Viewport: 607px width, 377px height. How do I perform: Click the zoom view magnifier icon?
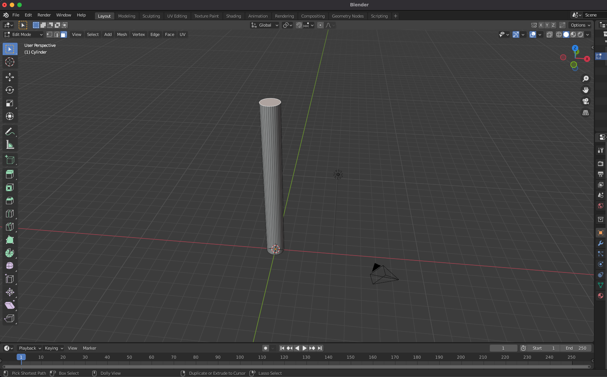586,79
